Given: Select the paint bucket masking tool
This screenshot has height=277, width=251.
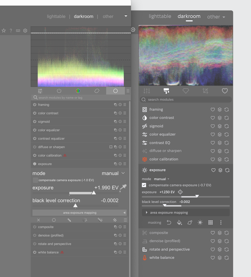Looking at the screenshot, I should (x=179, y=222).
